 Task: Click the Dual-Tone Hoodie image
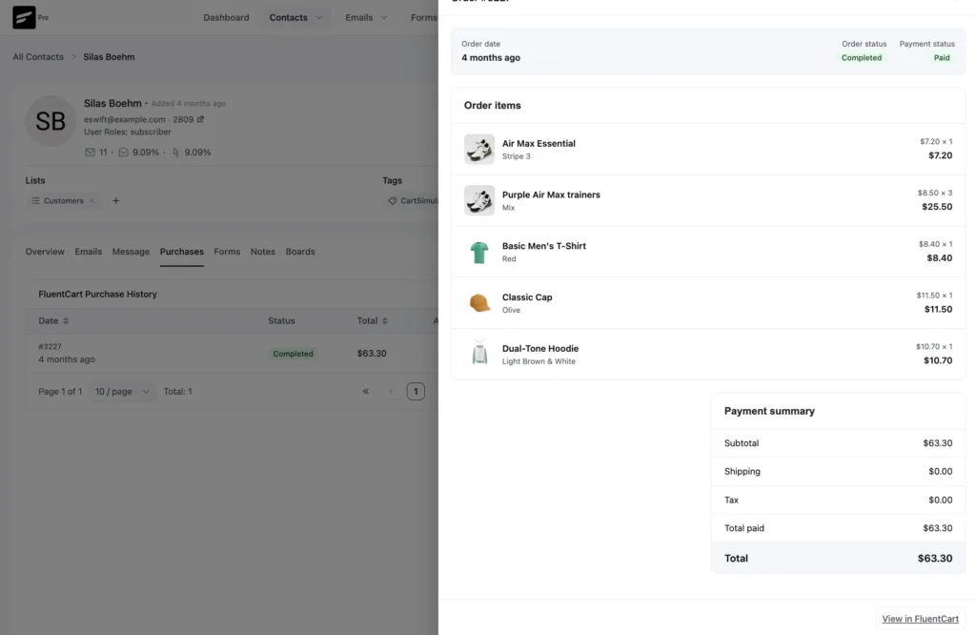click(479, 355)
